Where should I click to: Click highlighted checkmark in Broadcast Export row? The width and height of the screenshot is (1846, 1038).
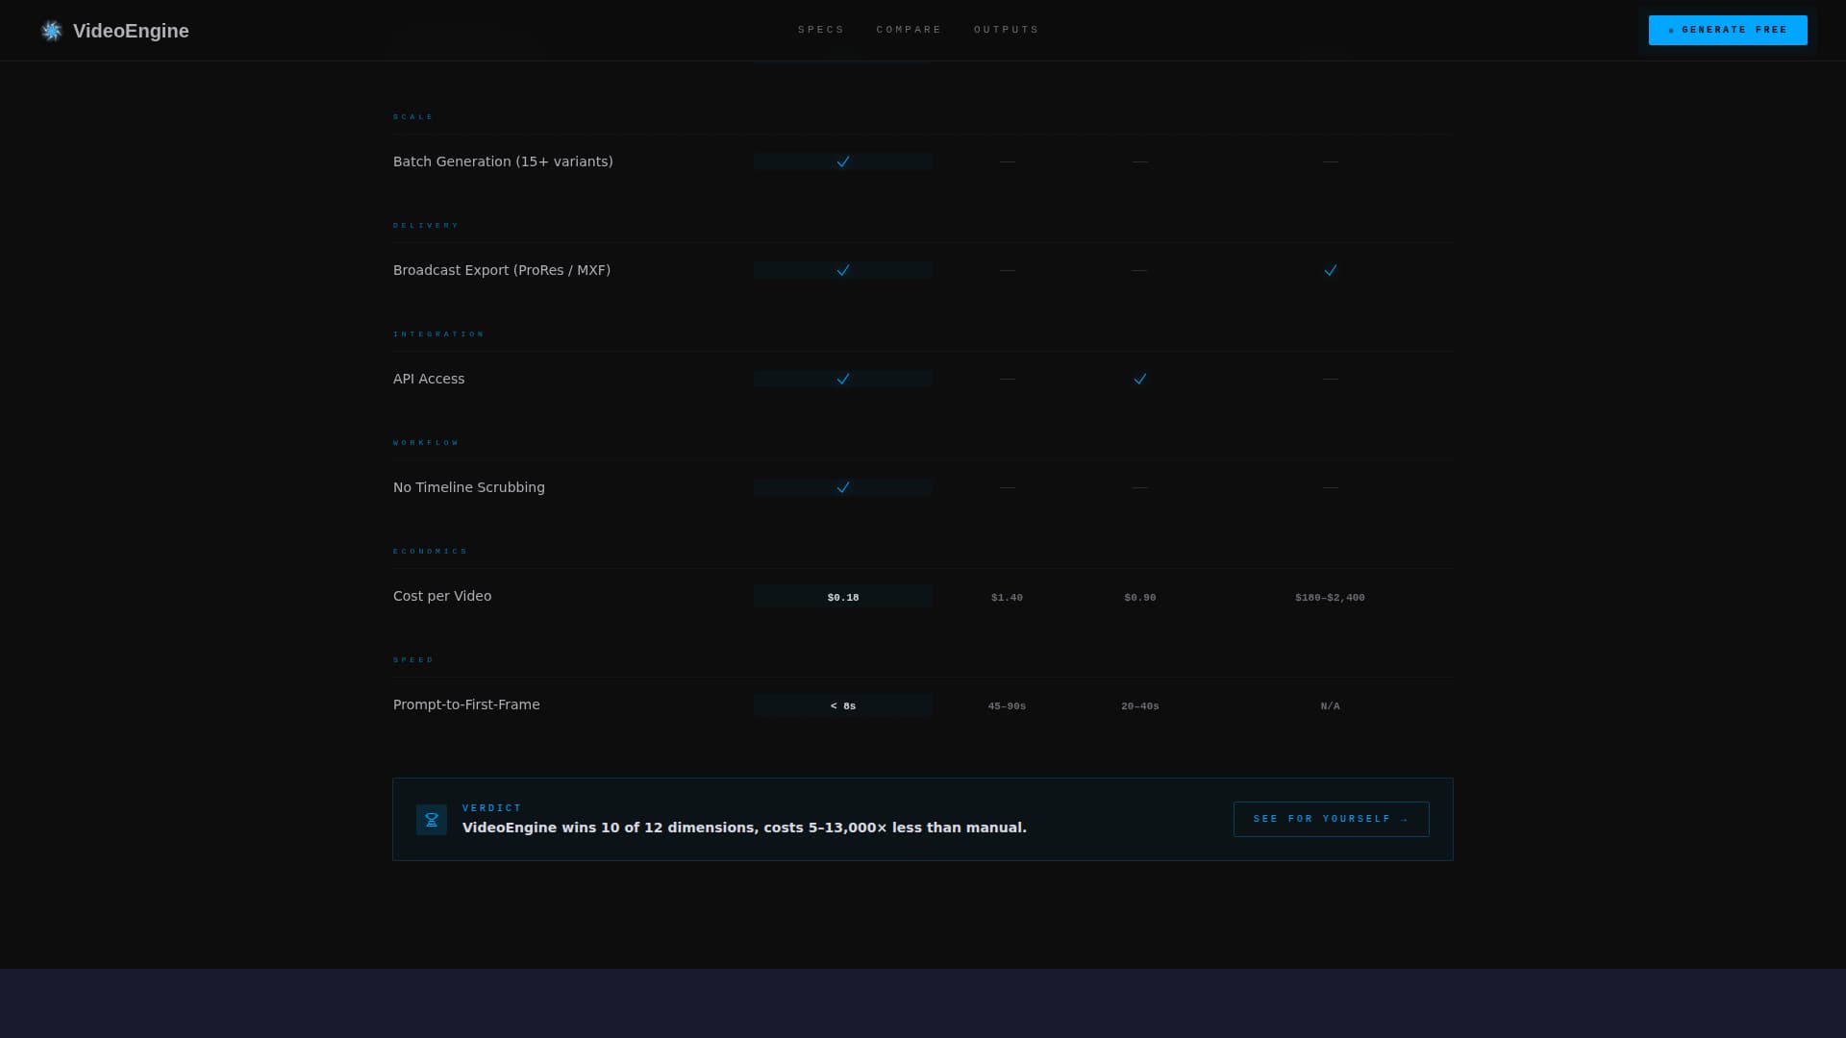click(x=843, y=270)
